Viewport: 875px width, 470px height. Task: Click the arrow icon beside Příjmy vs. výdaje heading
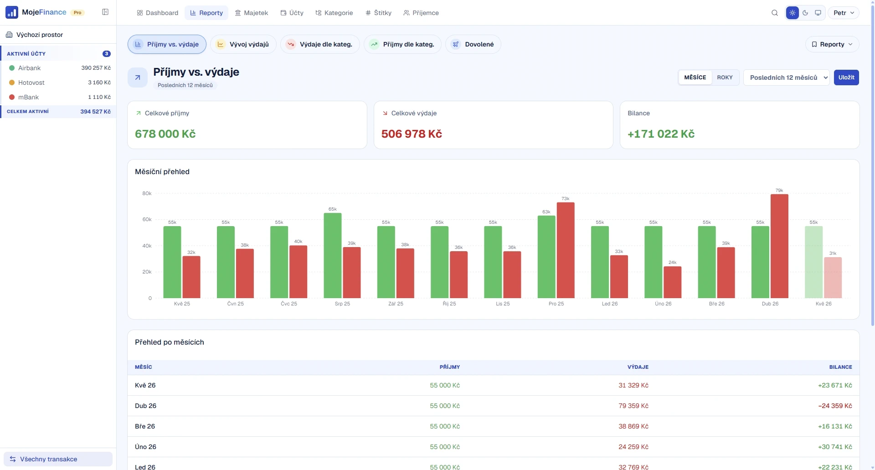(x=138, y=77)
